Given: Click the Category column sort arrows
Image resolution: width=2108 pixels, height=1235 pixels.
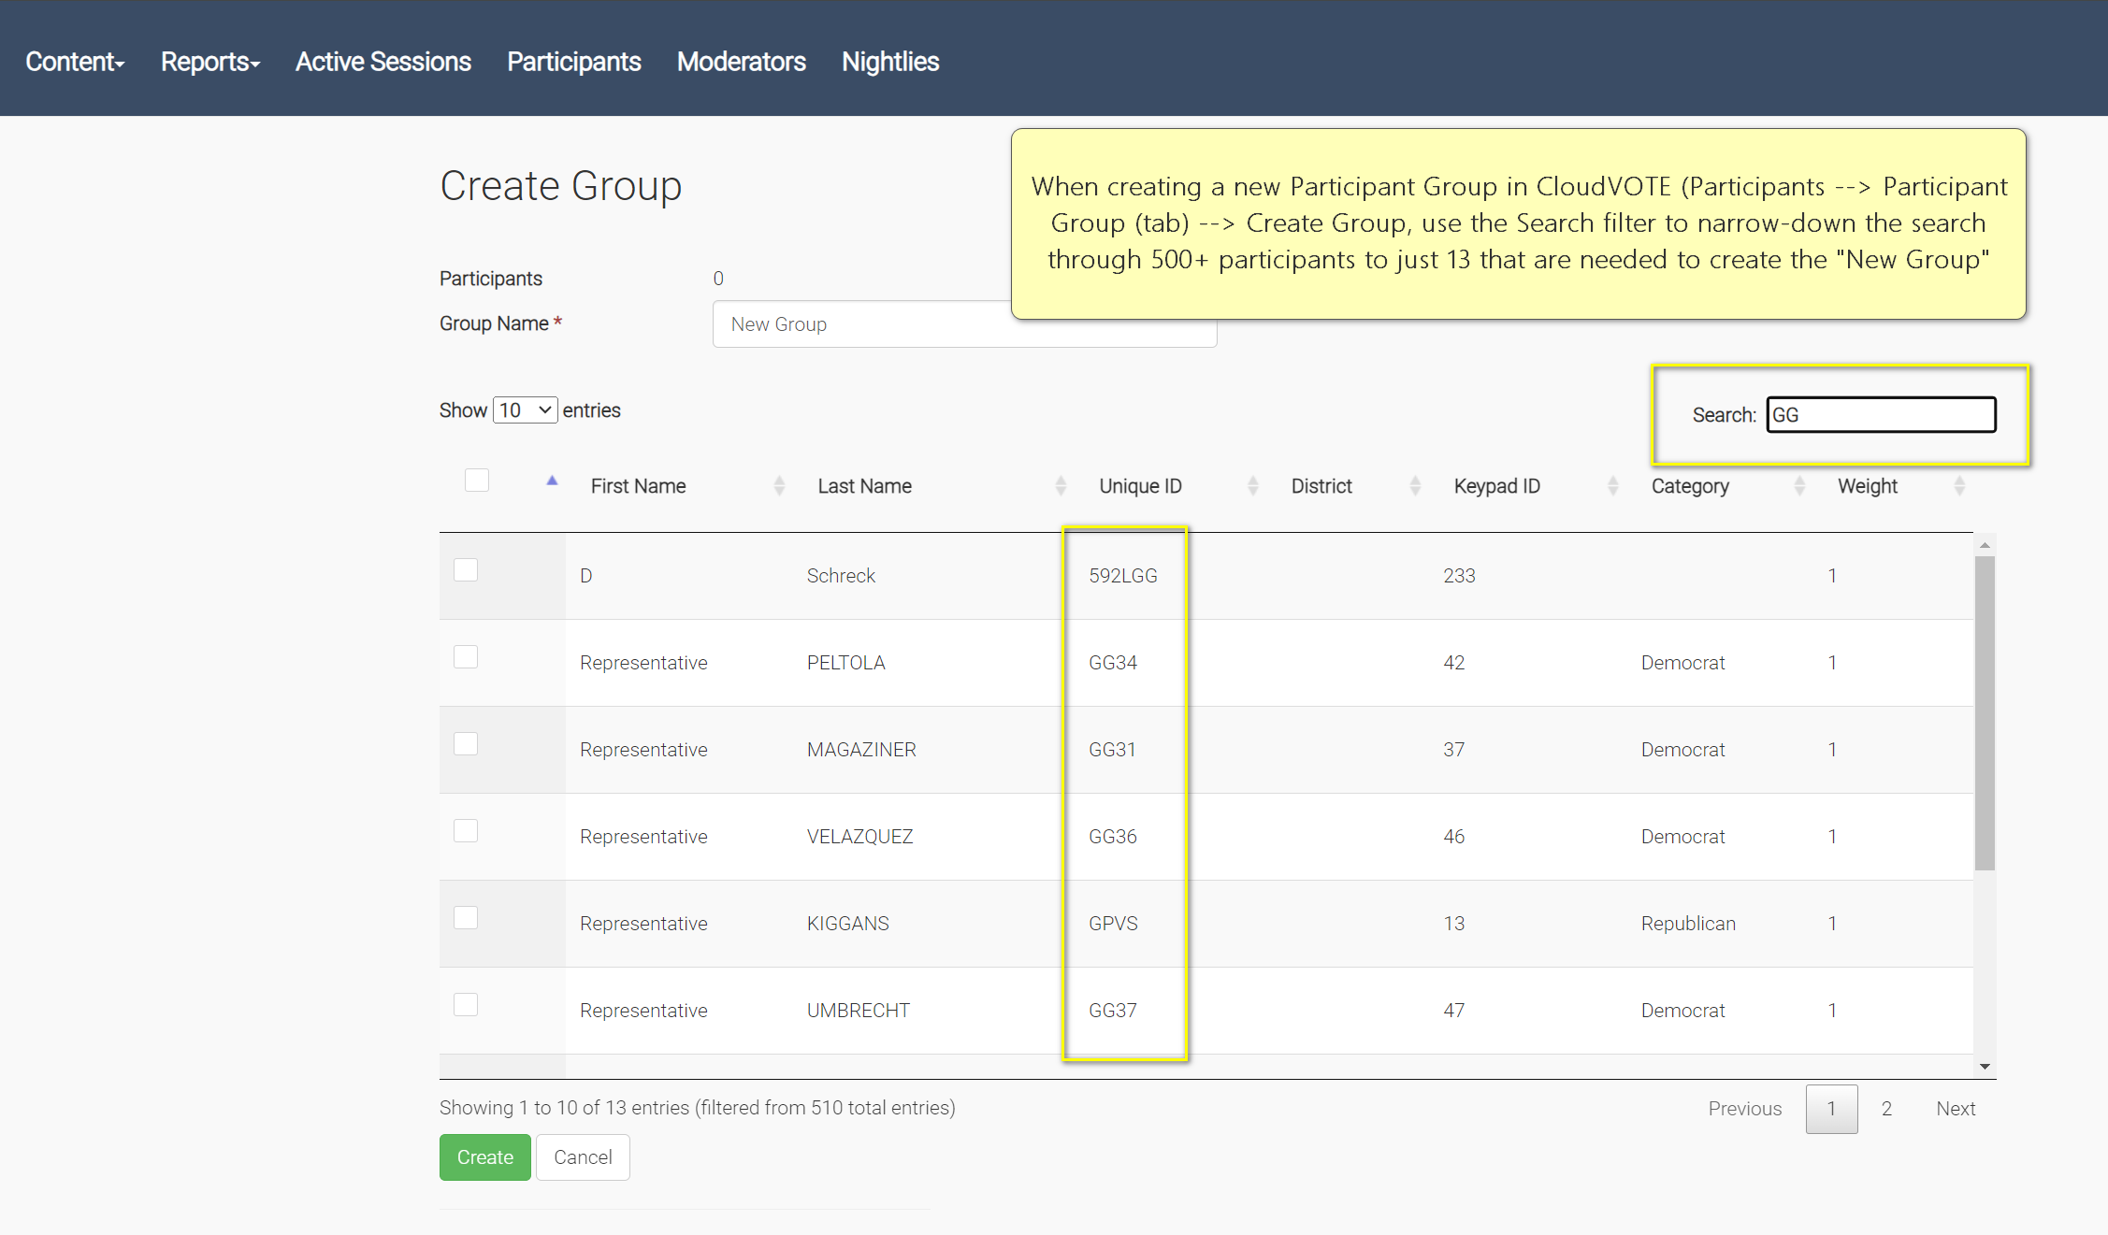Looking at the screenshot, I should [x=1799, y=486].
